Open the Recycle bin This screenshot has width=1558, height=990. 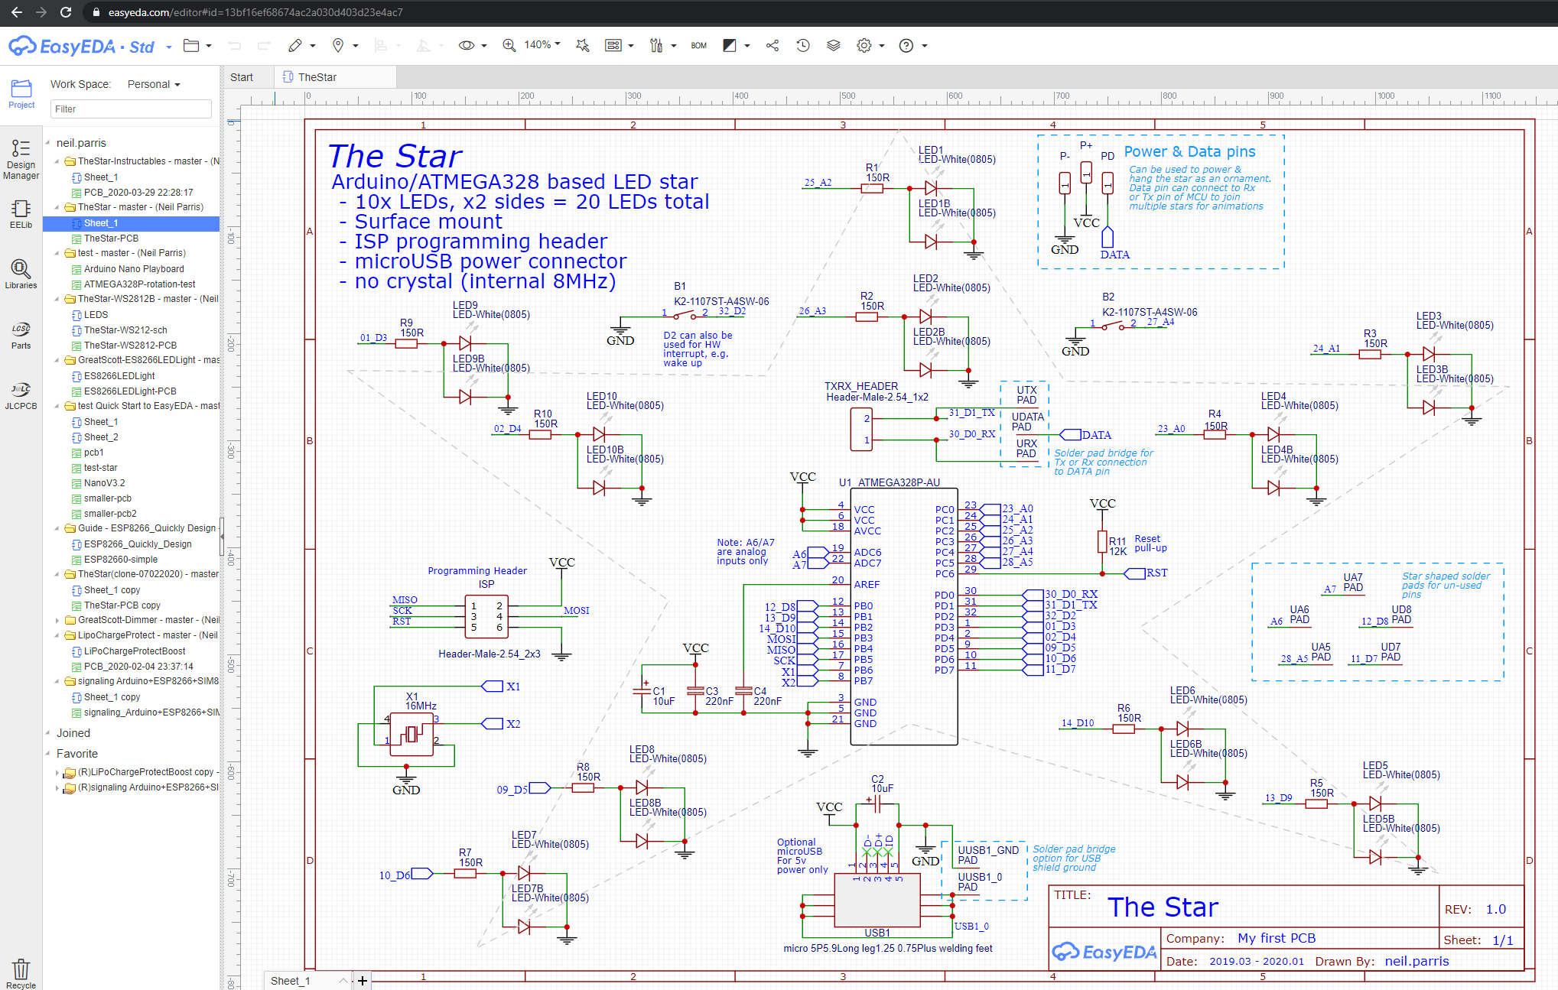(x=21, y=967)
